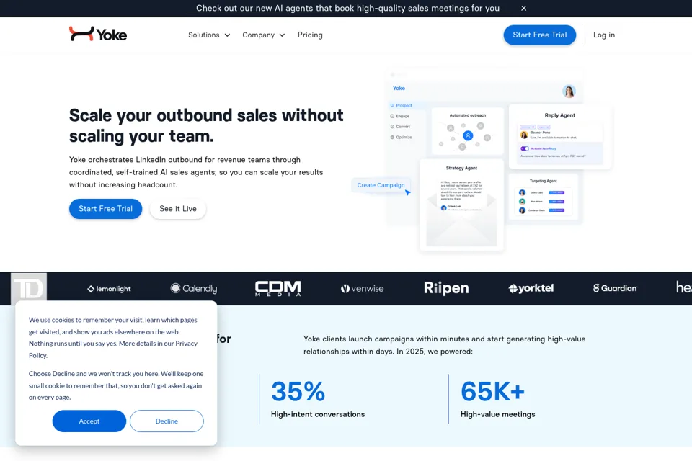Screen dimensions: 692x461
Task: Click the 65K+ statistic figure
Action: click(493, 391)
